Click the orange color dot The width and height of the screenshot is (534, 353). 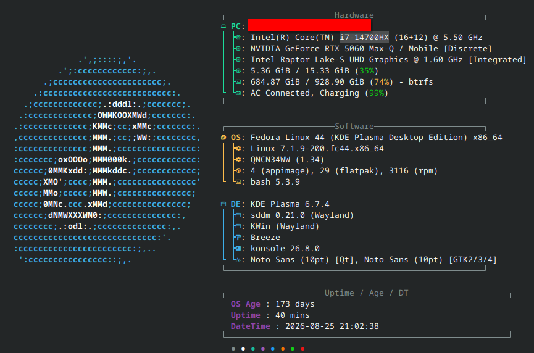point(283,349)
